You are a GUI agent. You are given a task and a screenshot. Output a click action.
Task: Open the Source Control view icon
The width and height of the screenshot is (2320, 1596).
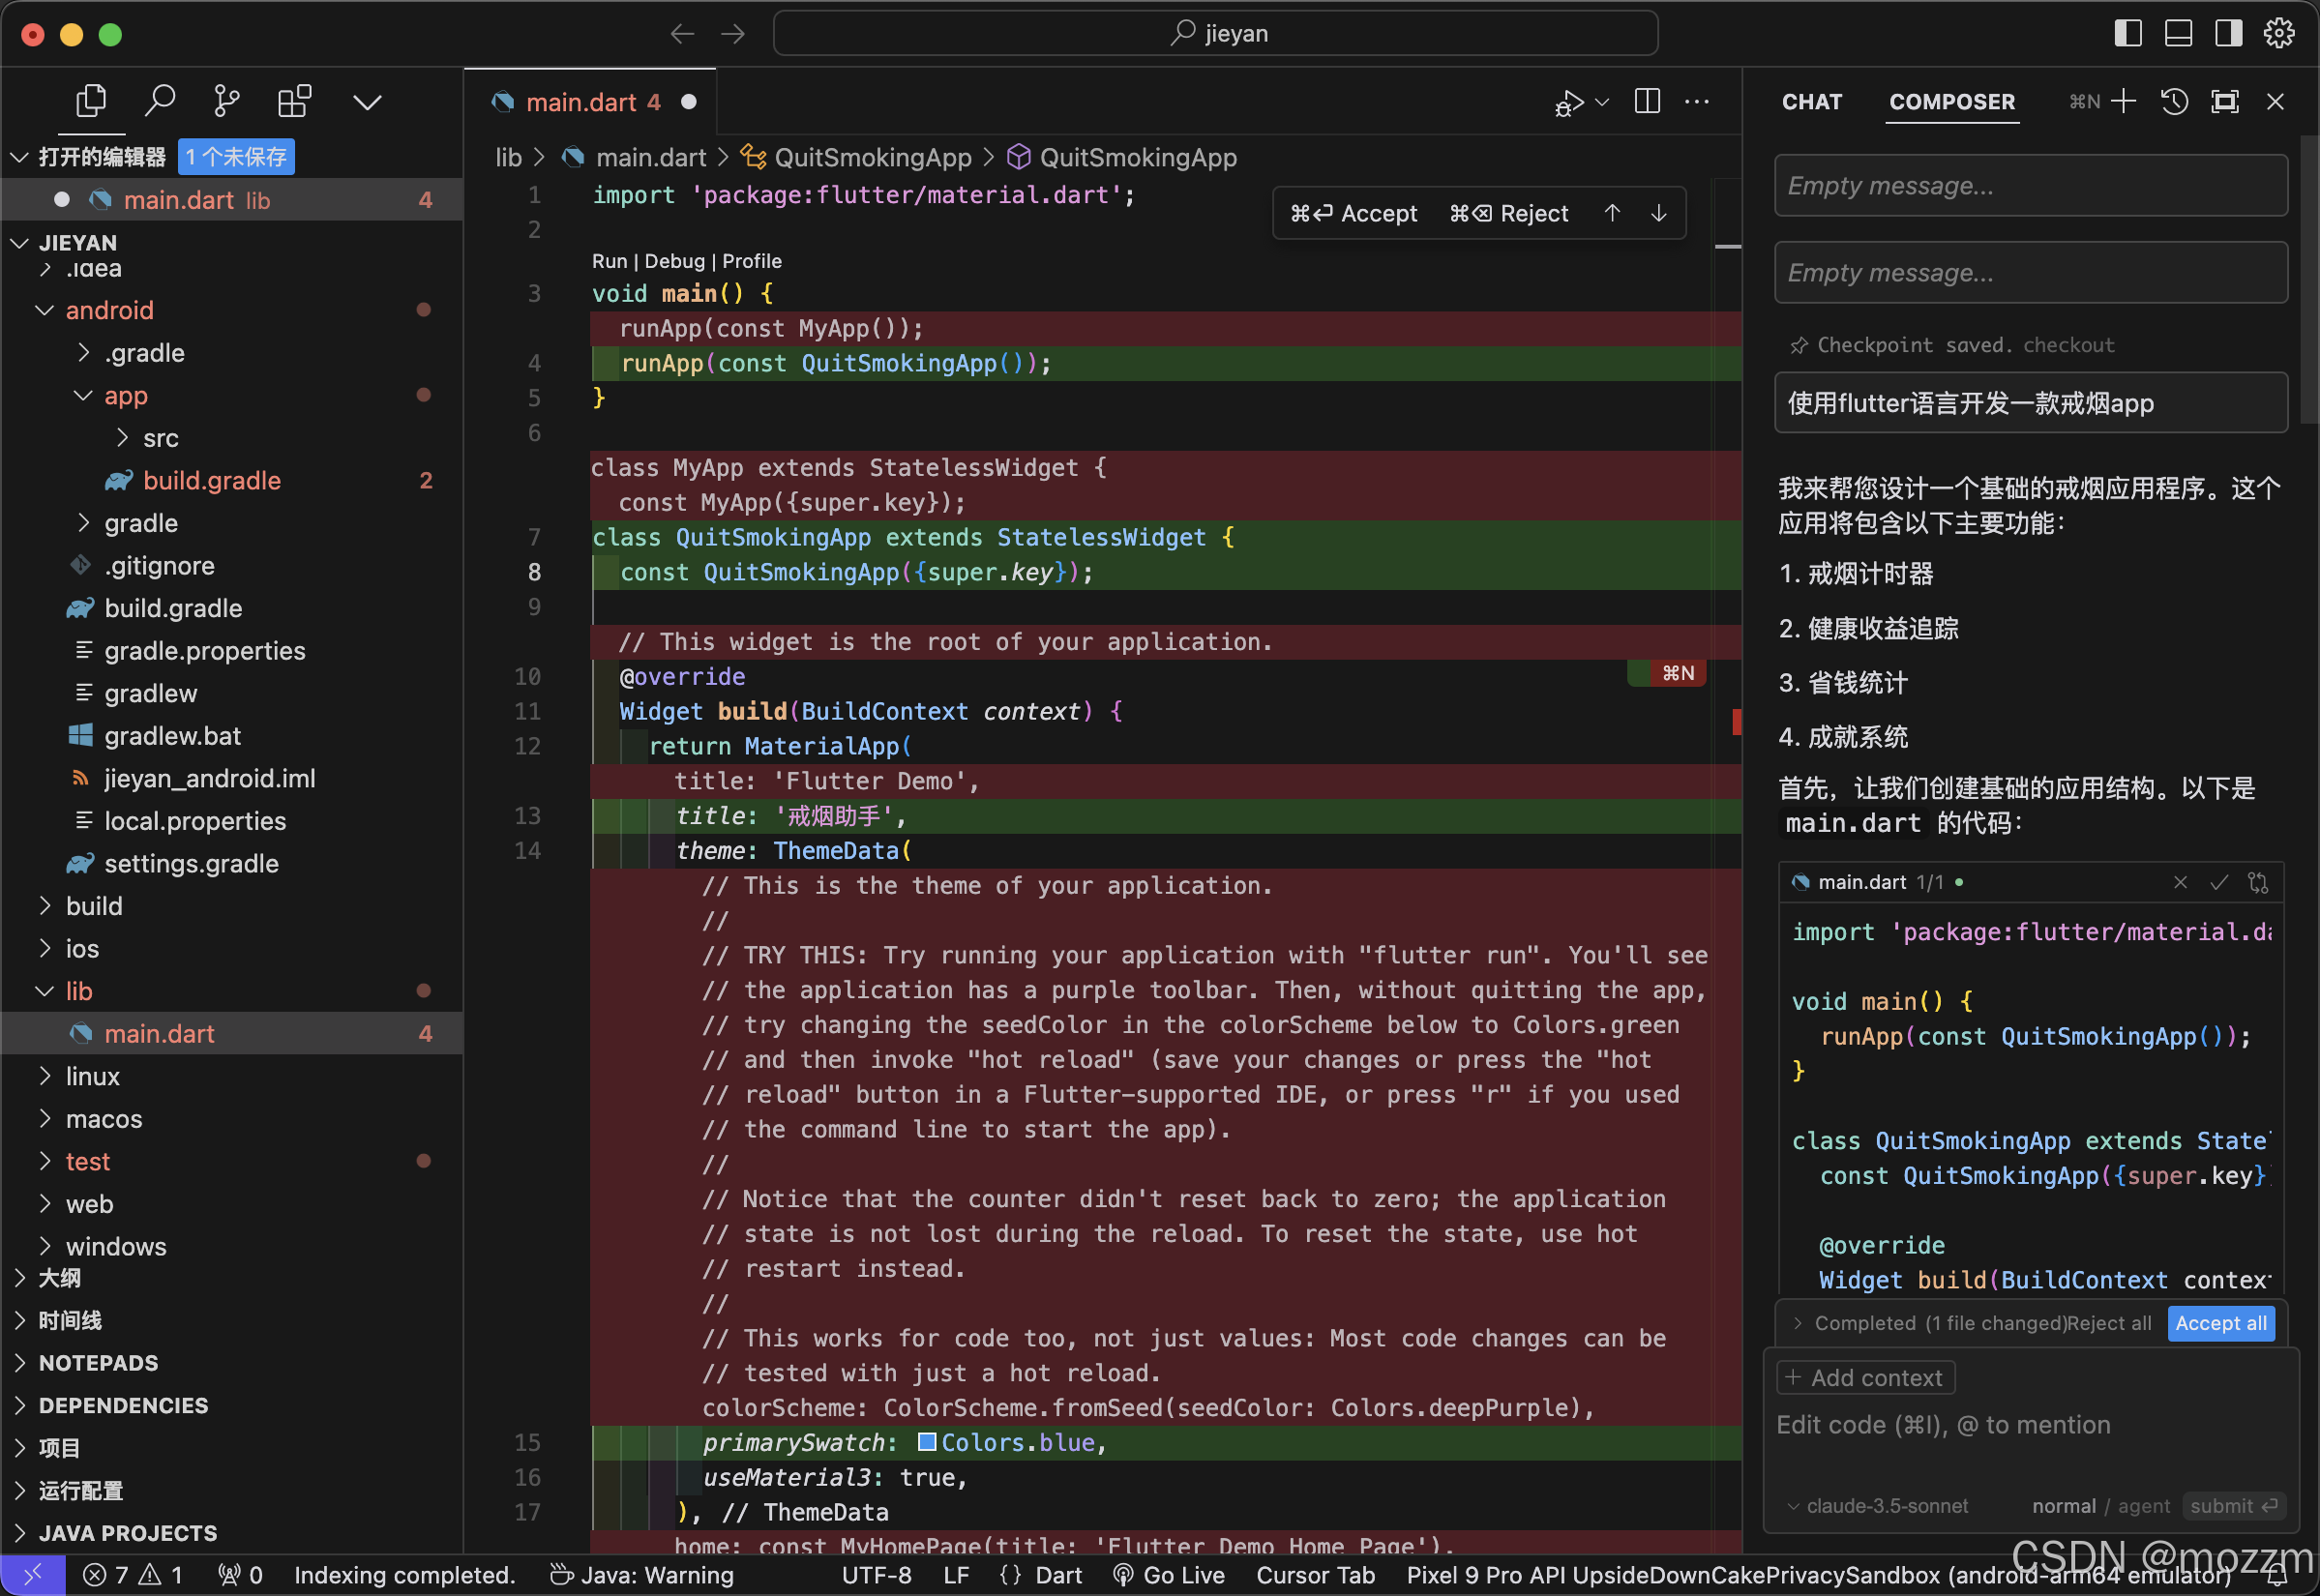coord(227,101)
